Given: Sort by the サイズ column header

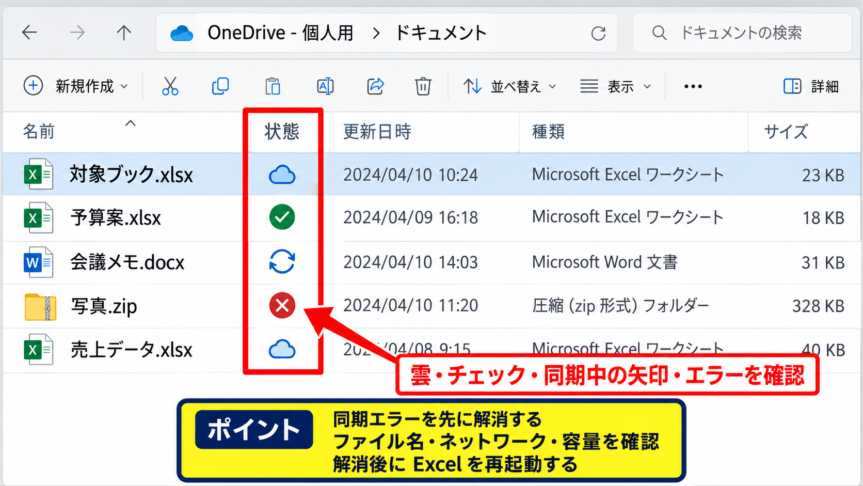Looking at the screenshot, I should coord(786,132).
